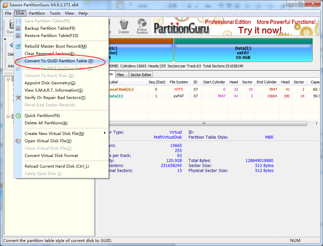Select Convert To GUID Partition Table
This screenshot has width=323, height=246.
(61, 61)
